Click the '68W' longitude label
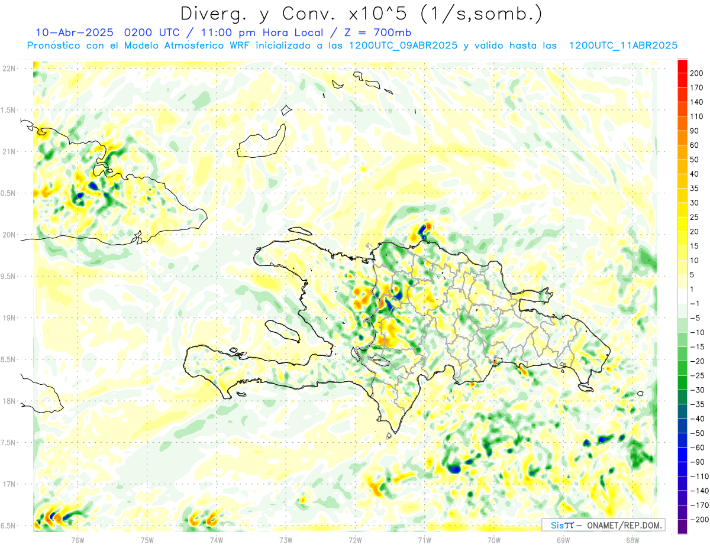The image size is (710, 548). (x=632, y=539)
